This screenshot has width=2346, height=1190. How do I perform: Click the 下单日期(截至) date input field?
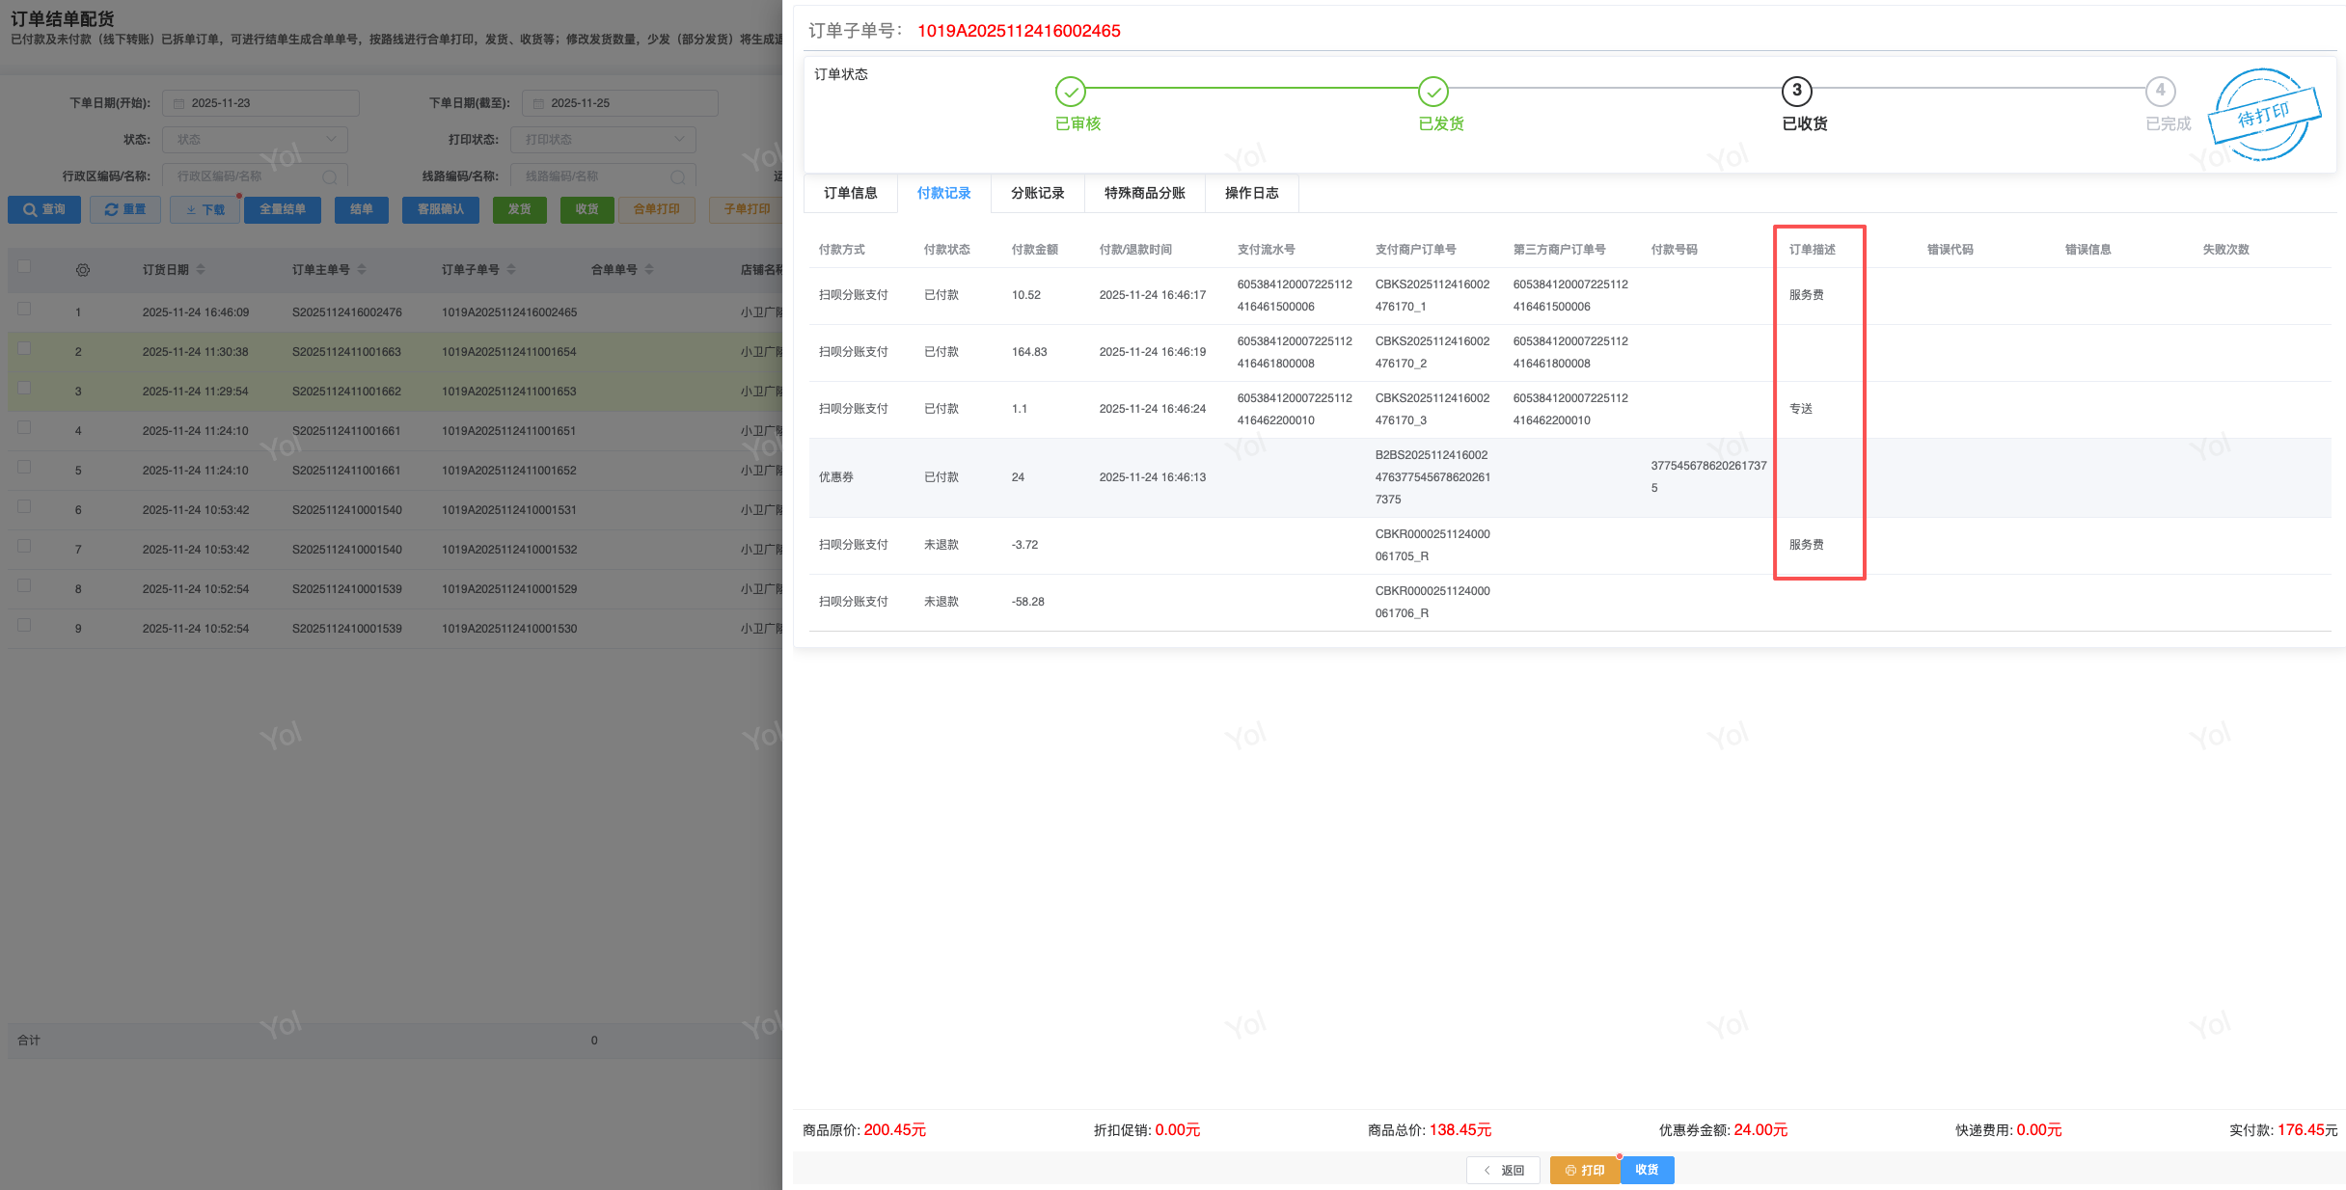tap(619, 103)
